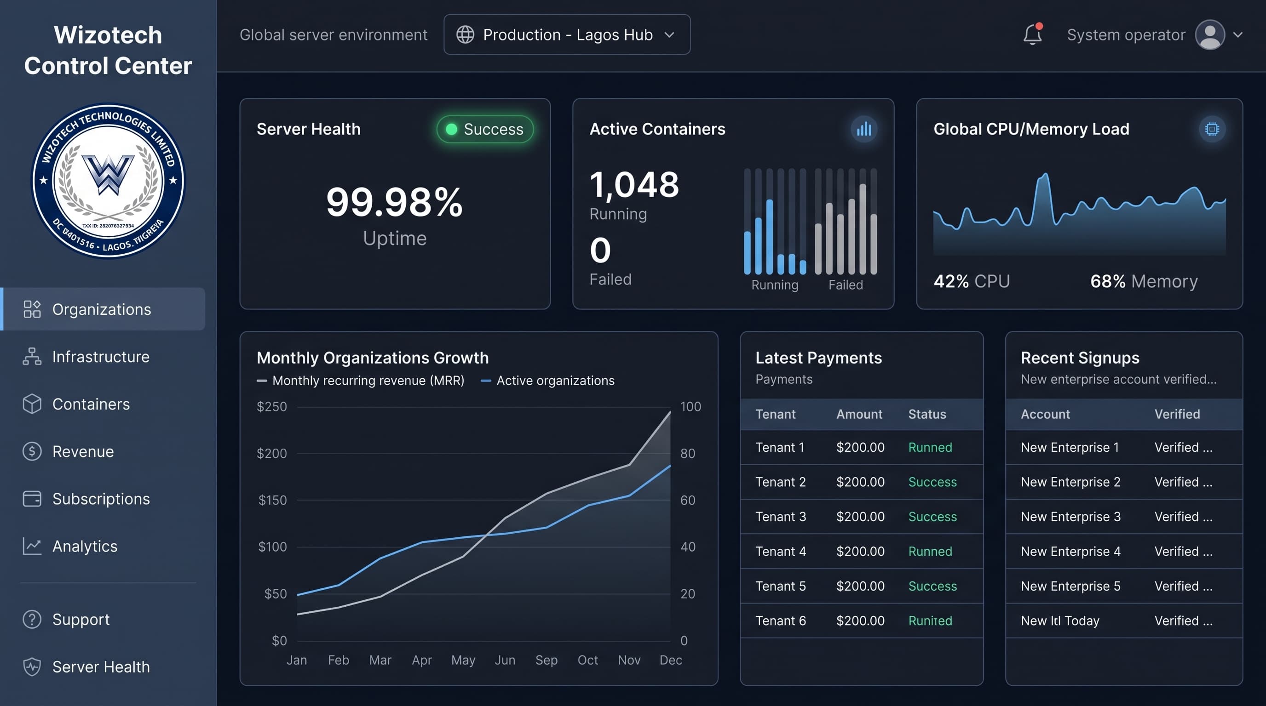Click the Wizotech Technologies seal logo
The height and width of the screenshot is (706, 1266).
[x=108, y=181]
